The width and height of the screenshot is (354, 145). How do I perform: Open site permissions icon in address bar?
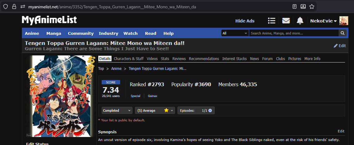click(x=22, y=6)
